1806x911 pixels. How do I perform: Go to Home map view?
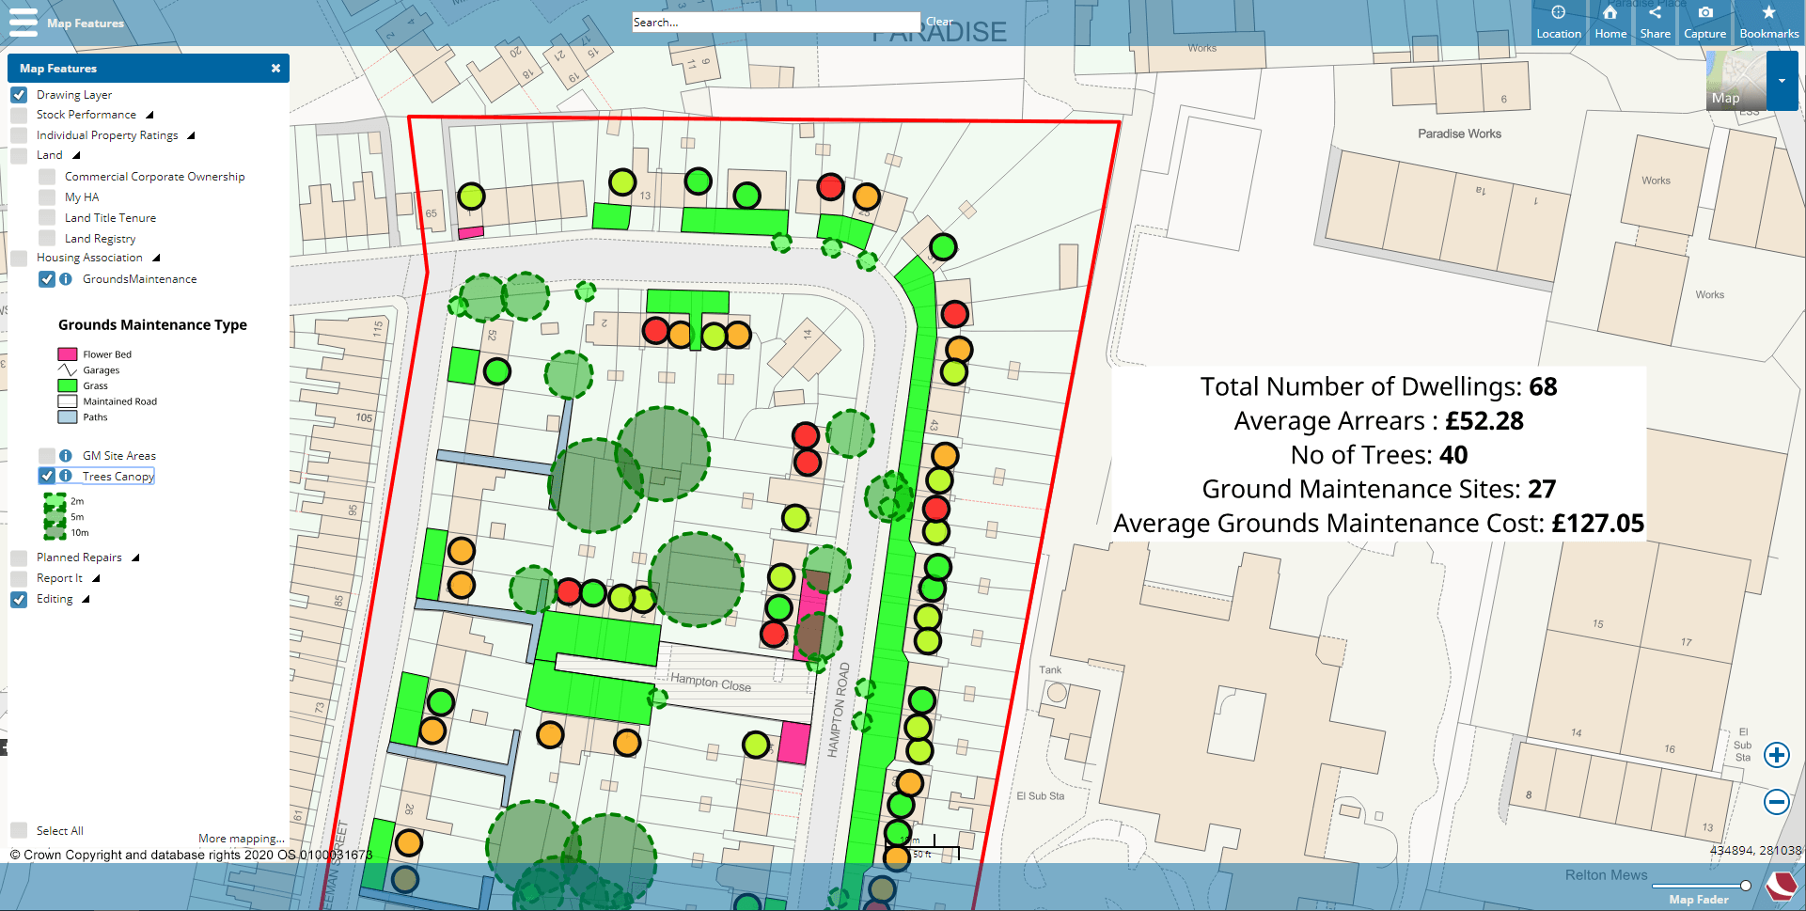pos(1610,13)
